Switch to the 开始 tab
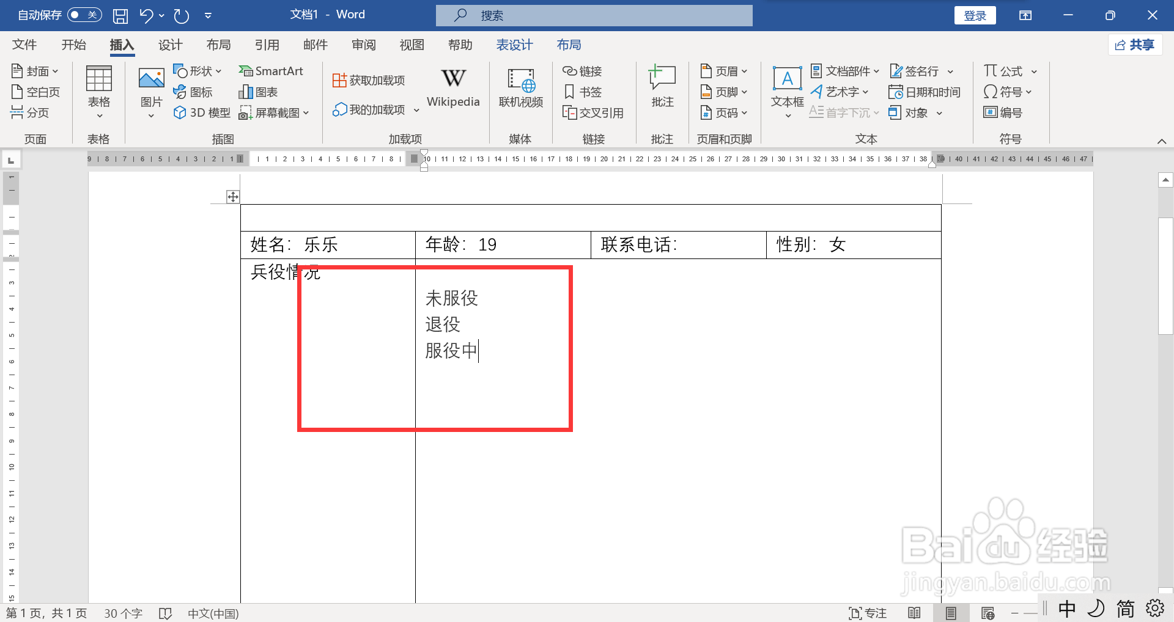This screenshot has height=622, width=1174. click(x=74, y=45)
